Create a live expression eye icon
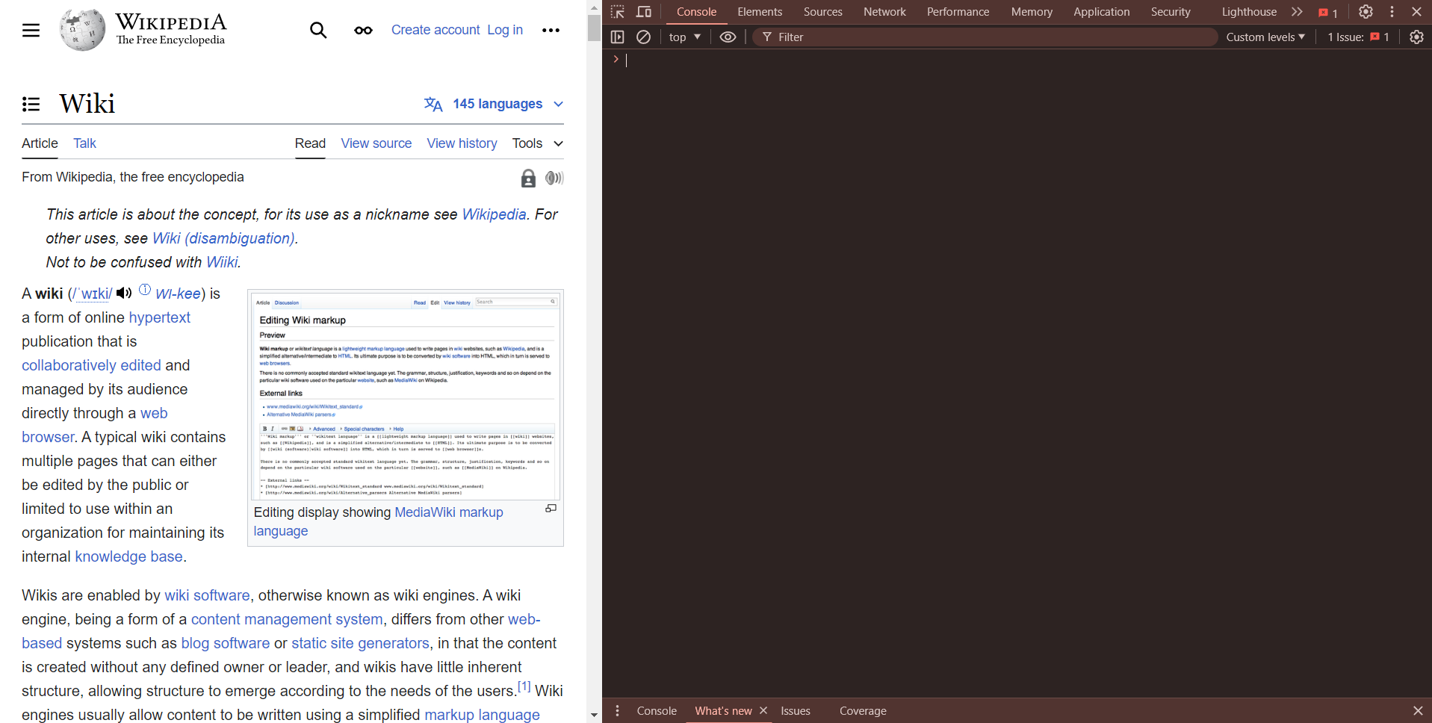 pos(728,37)
